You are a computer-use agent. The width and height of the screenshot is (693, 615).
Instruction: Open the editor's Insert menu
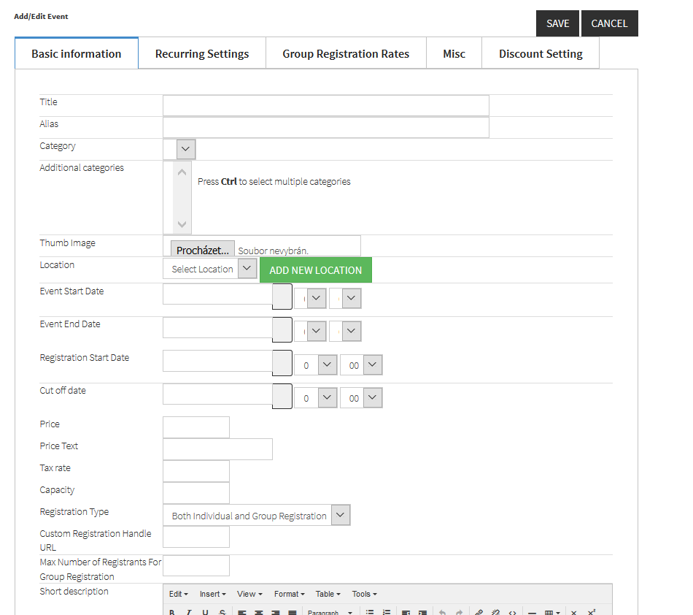click(212, 594)
